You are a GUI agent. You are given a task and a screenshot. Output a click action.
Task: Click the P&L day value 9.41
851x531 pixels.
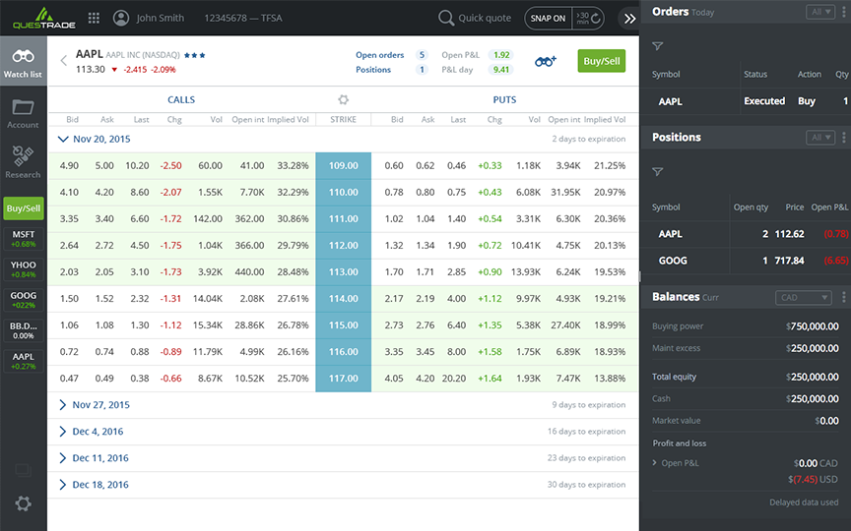click(x=501, y=70)
